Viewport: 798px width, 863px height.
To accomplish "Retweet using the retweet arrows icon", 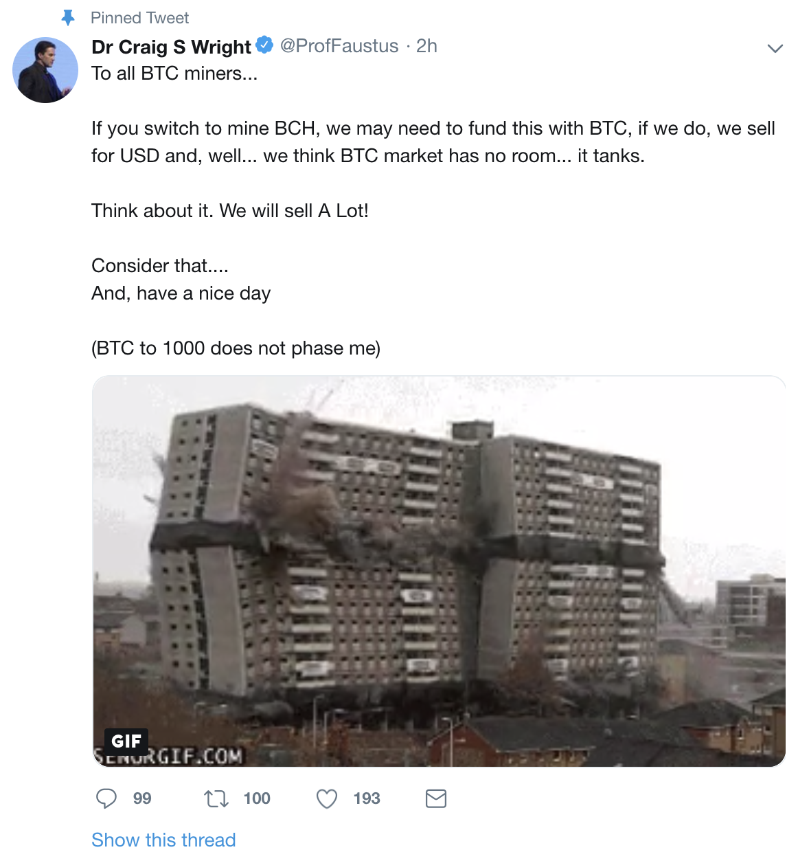I will (216, 798).
